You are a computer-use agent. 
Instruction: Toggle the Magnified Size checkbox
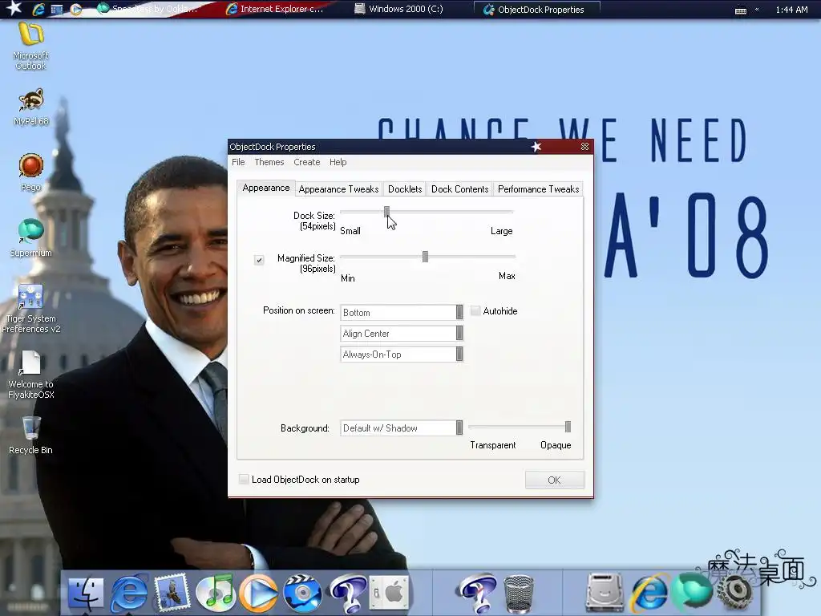259,260
